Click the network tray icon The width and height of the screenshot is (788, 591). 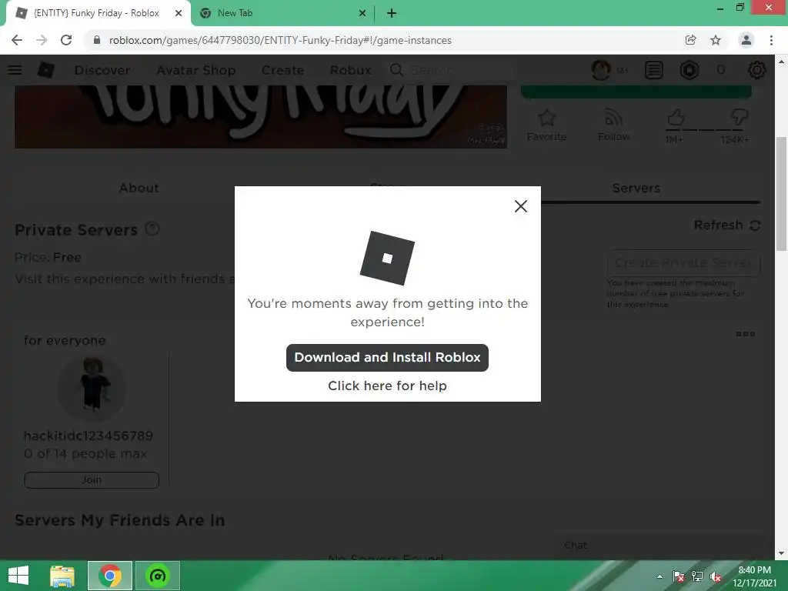pos(697,577)
